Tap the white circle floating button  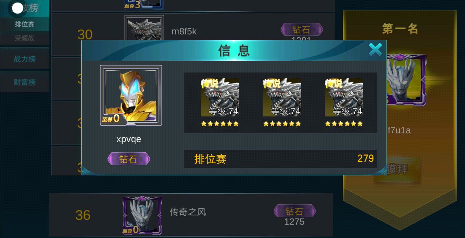pyautogui.click(x=18, y=8)
